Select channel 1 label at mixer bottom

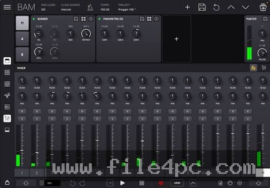(22, 173)
